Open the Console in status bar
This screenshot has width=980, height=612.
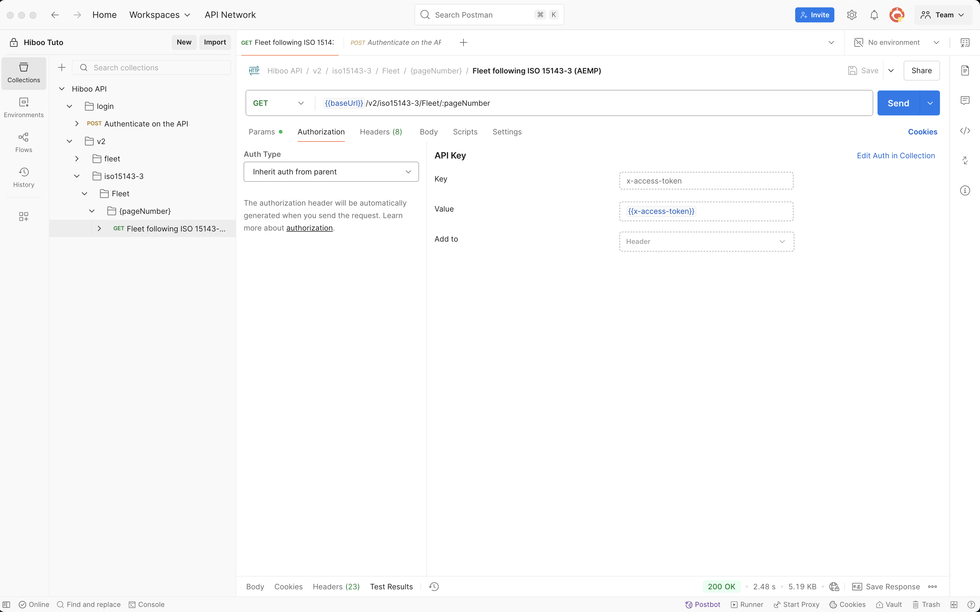146,604
